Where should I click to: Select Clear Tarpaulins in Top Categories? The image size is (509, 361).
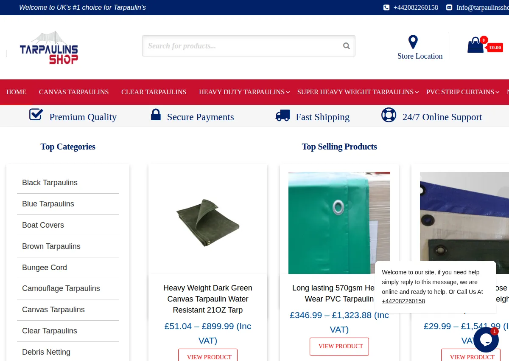pos(50,331)
